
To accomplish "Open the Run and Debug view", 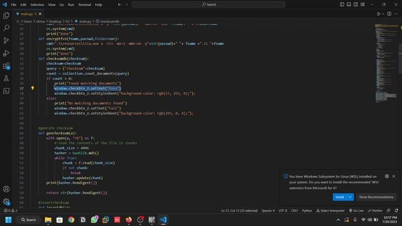I will tap(6, 53).
